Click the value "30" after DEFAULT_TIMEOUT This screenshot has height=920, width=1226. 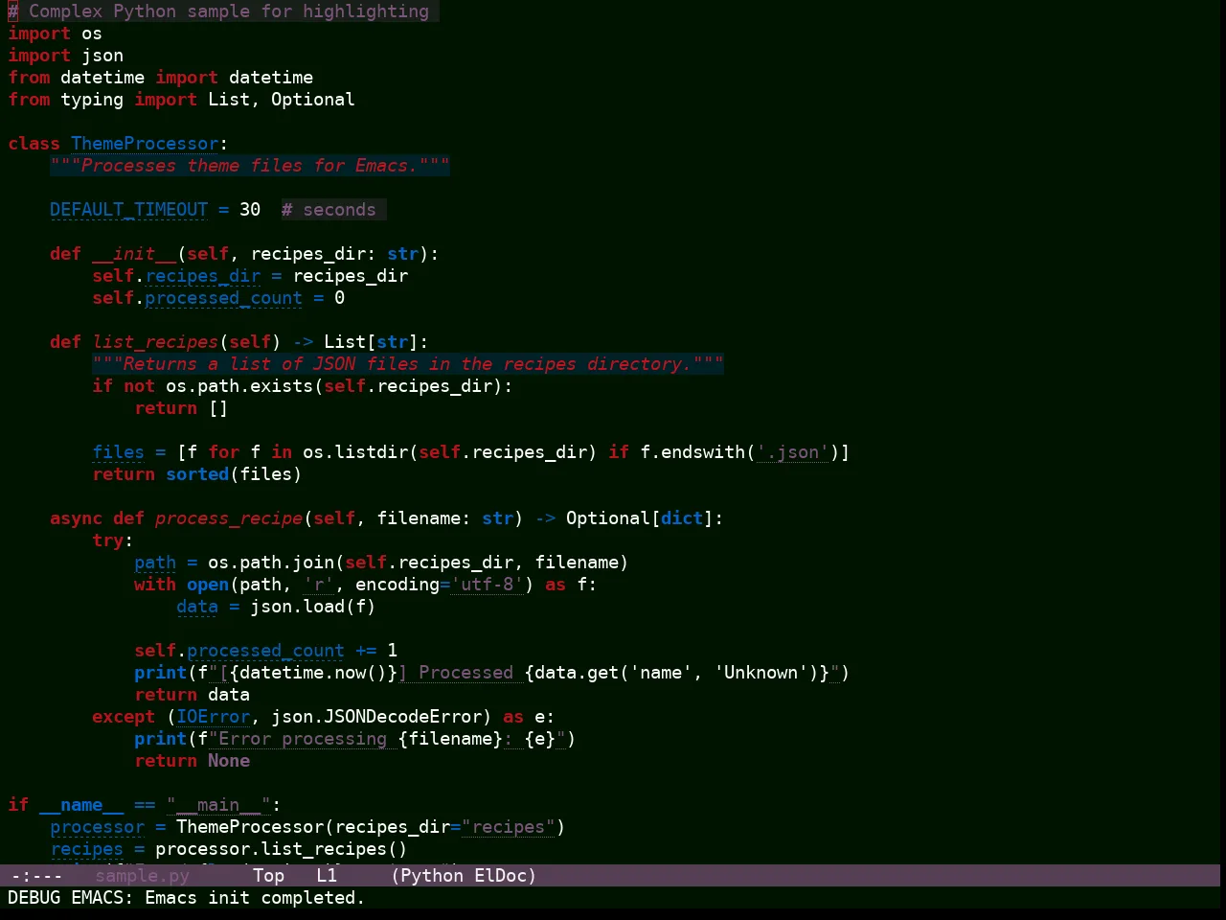pos(250,210)
